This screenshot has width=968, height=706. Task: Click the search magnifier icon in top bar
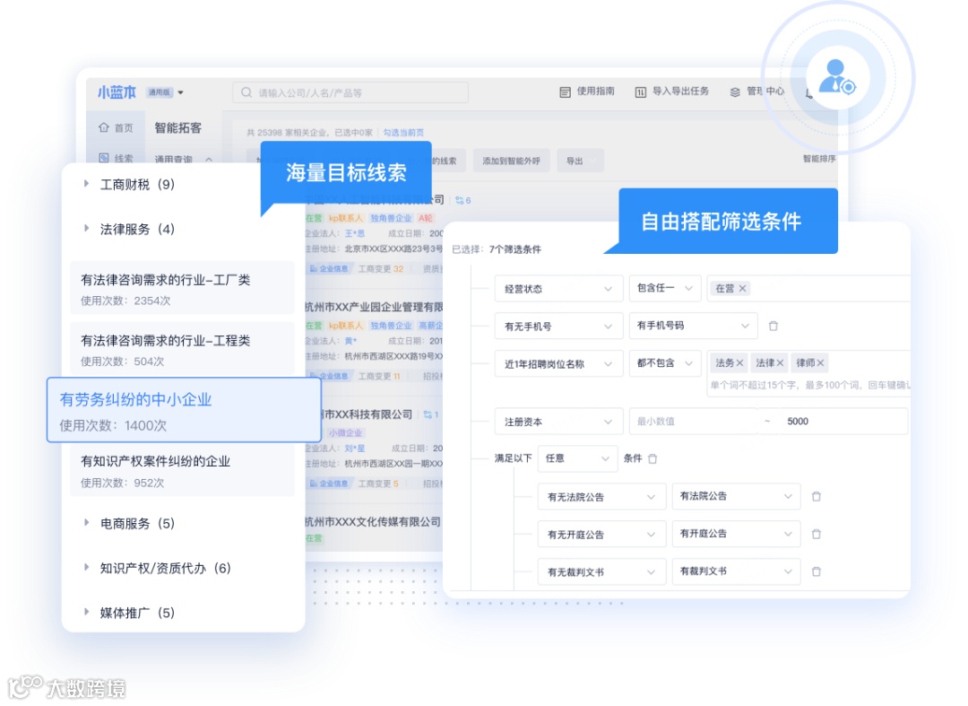(x=246, y=92)
